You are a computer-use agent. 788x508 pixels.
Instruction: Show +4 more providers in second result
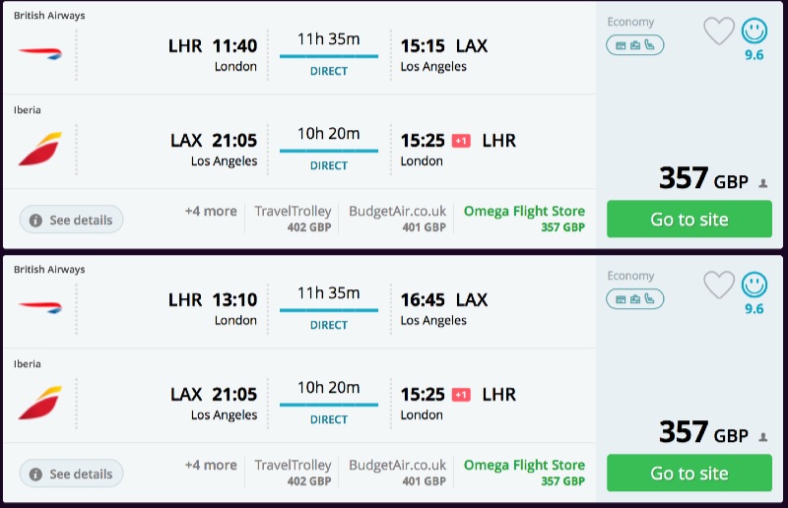211,466
